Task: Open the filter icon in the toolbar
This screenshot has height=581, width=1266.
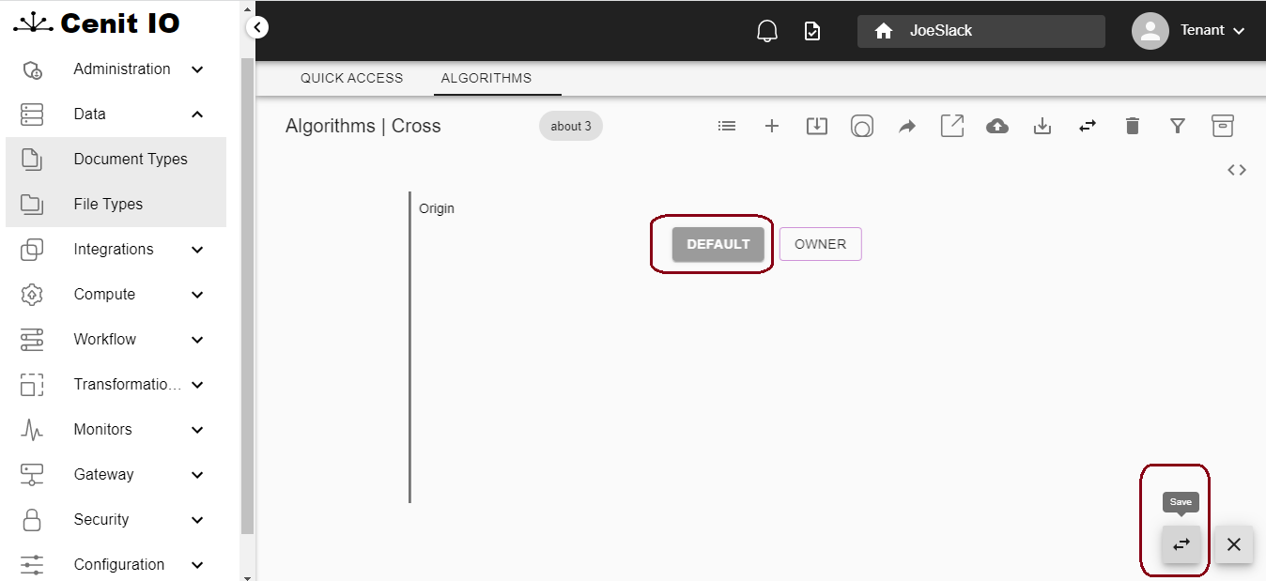Action: [x=1177, y=125]
